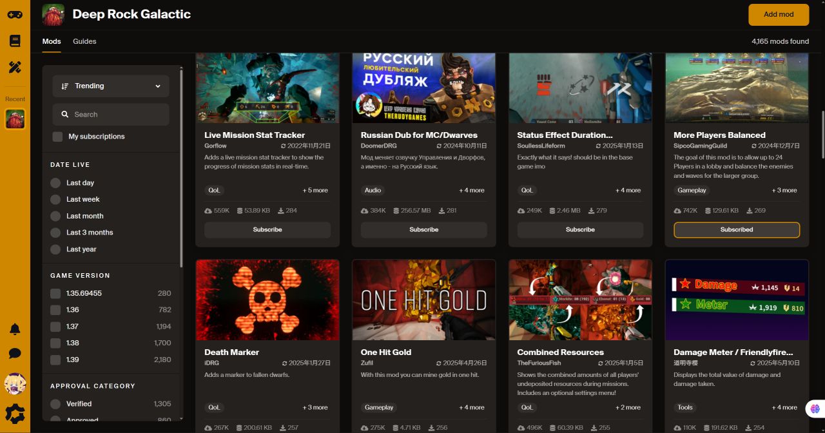825x433 pixels.
Task: Select the Last day date filter
Action: [x=55, y=183]
